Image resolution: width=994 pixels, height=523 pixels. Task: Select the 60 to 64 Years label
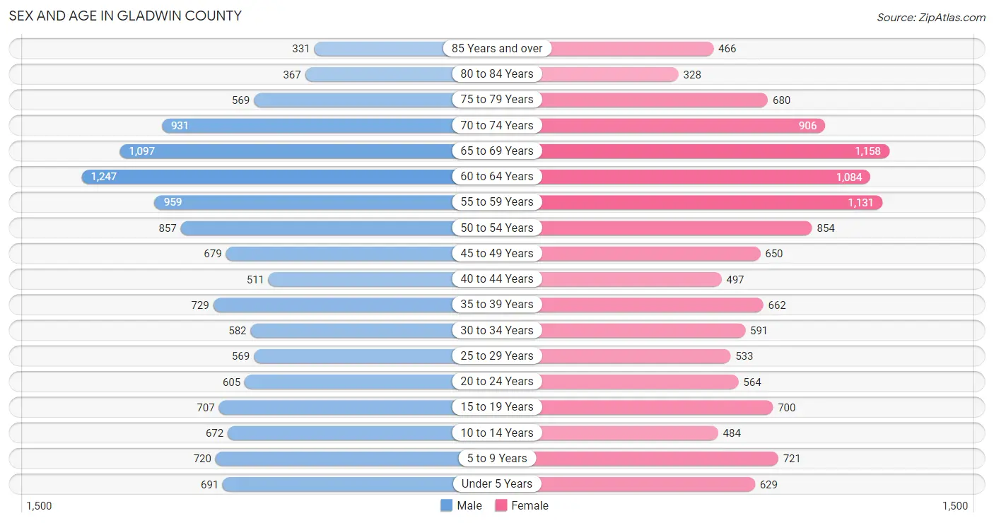[497, 176]
